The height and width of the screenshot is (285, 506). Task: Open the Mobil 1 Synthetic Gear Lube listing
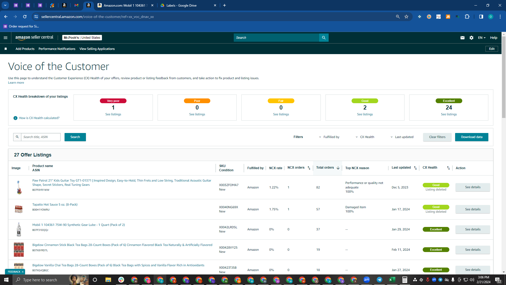click(79, 225)
